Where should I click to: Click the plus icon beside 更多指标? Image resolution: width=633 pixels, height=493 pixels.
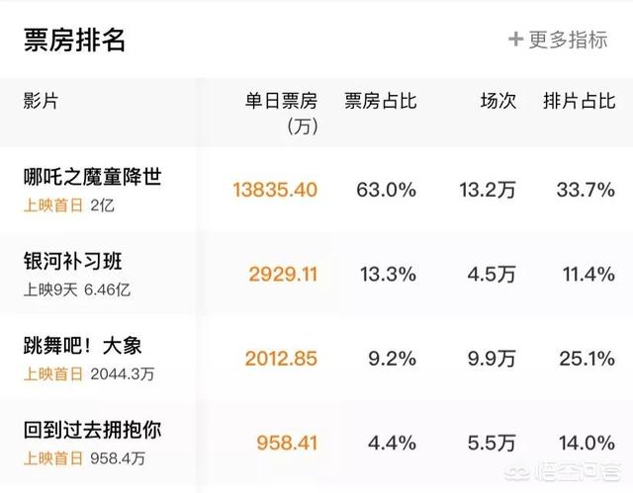[x=515, y=40]
